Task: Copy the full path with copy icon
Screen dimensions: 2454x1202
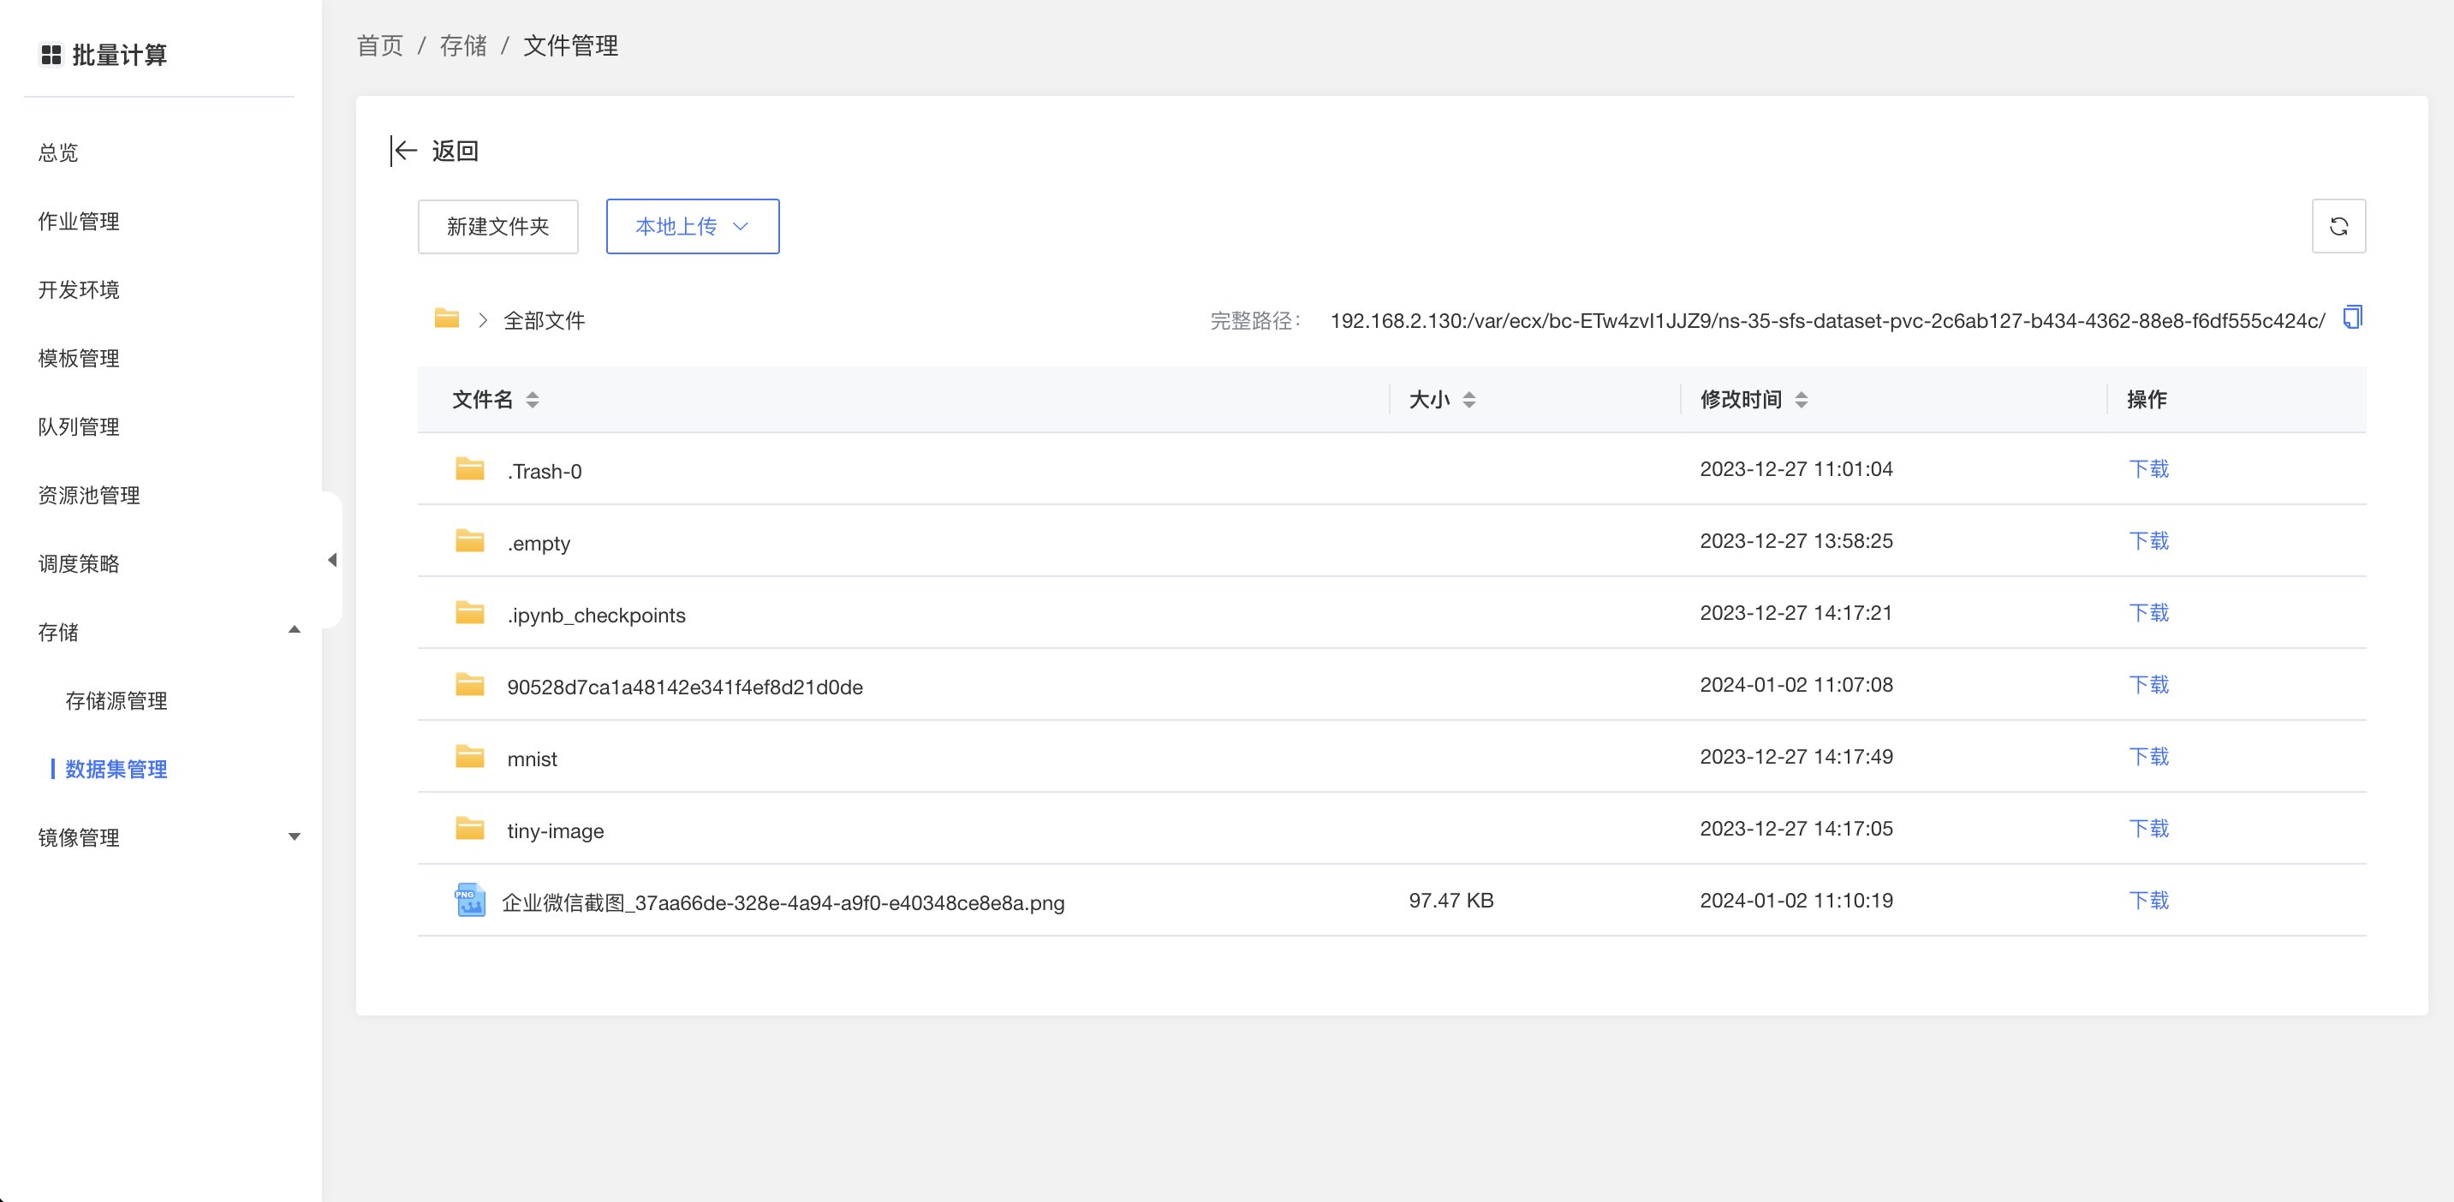Action: (x=2352, y=318)
